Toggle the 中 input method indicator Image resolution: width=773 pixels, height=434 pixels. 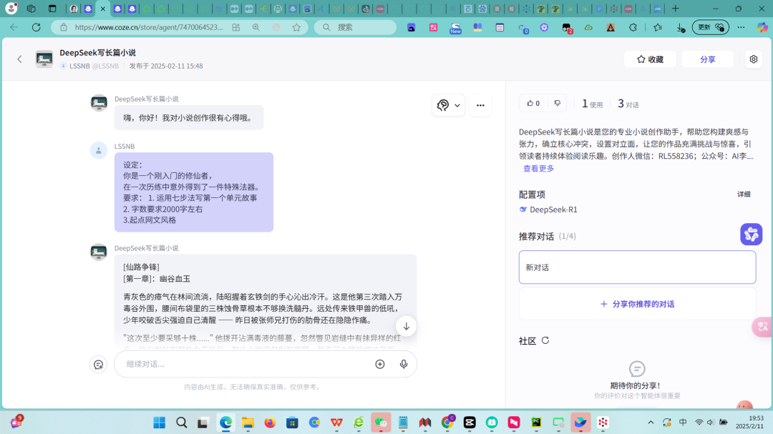coord(683,422)
